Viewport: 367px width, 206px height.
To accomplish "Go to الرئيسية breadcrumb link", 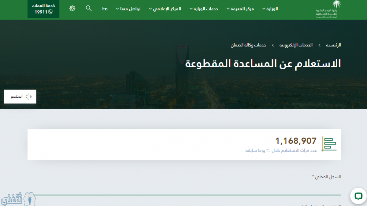I will (x=333, y=45).
